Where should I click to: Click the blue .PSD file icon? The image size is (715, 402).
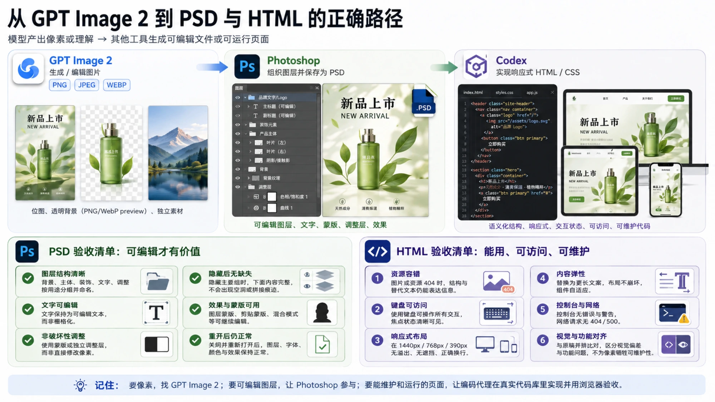pos(424,101)
